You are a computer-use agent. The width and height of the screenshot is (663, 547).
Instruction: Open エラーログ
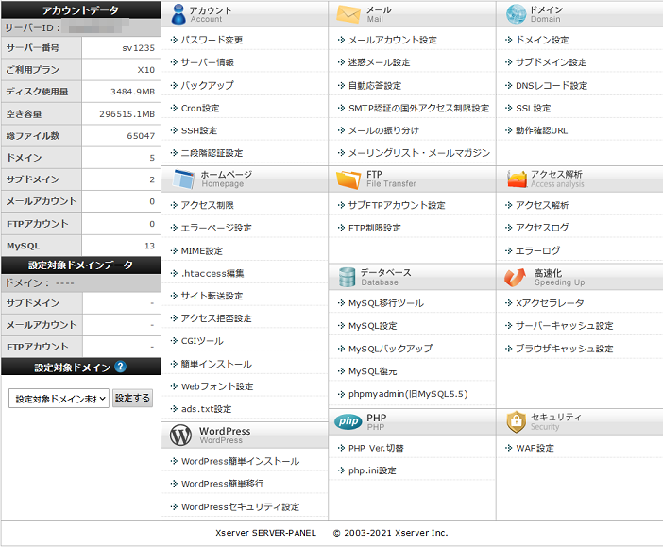click(x=537, y=251)
